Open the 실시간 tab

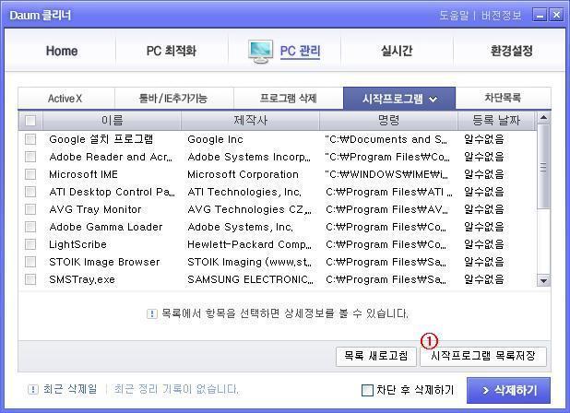397,51
